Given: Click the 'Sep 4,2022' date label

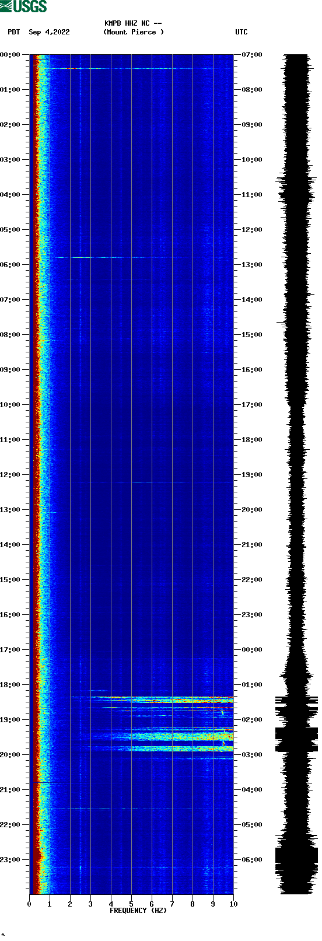Looking at the screenshot, I should click(49, 32).
